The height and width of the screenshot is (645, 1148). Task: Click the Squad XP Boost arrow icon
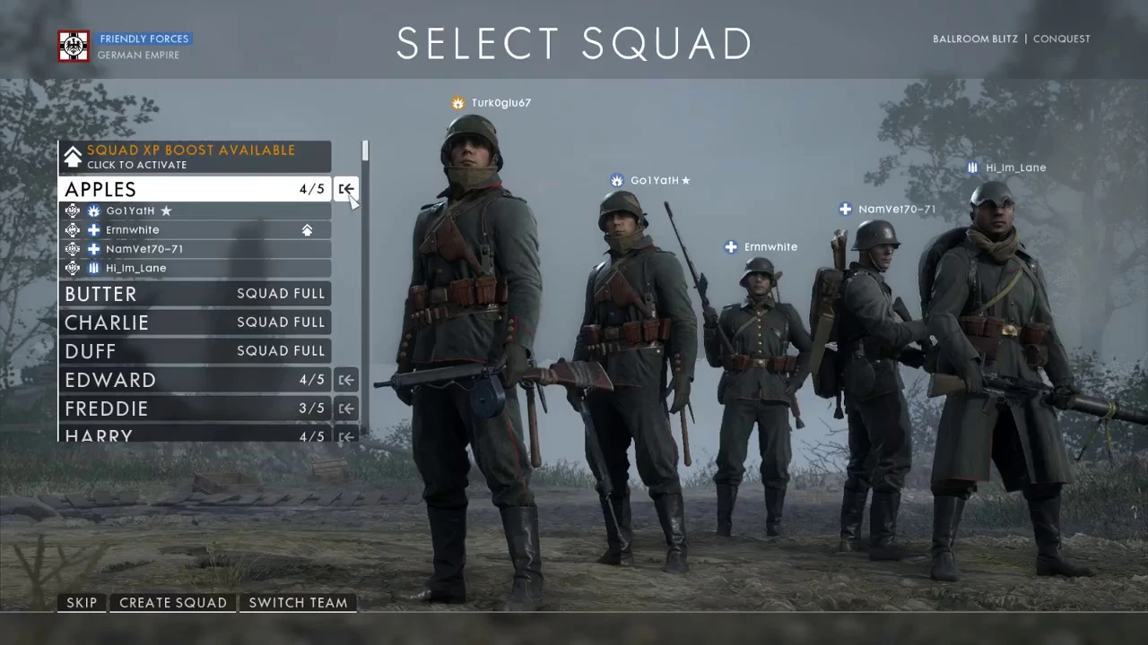[73, 157]
